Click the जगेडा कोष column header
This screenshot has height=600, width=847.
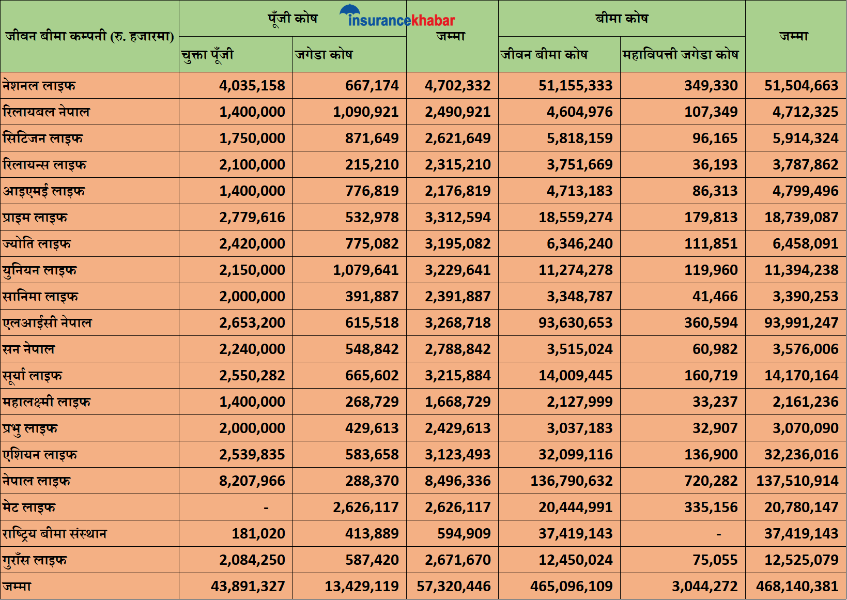(324, 55)
